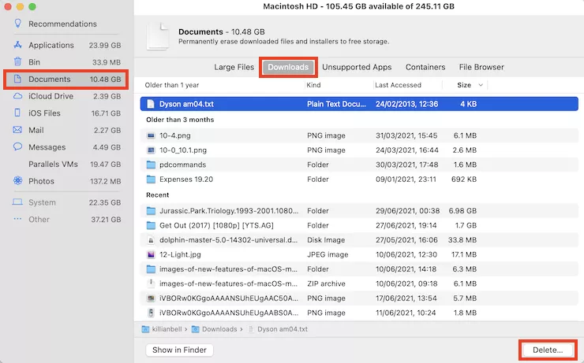Click the iOS Files phone icon

(x=17, y=113)
